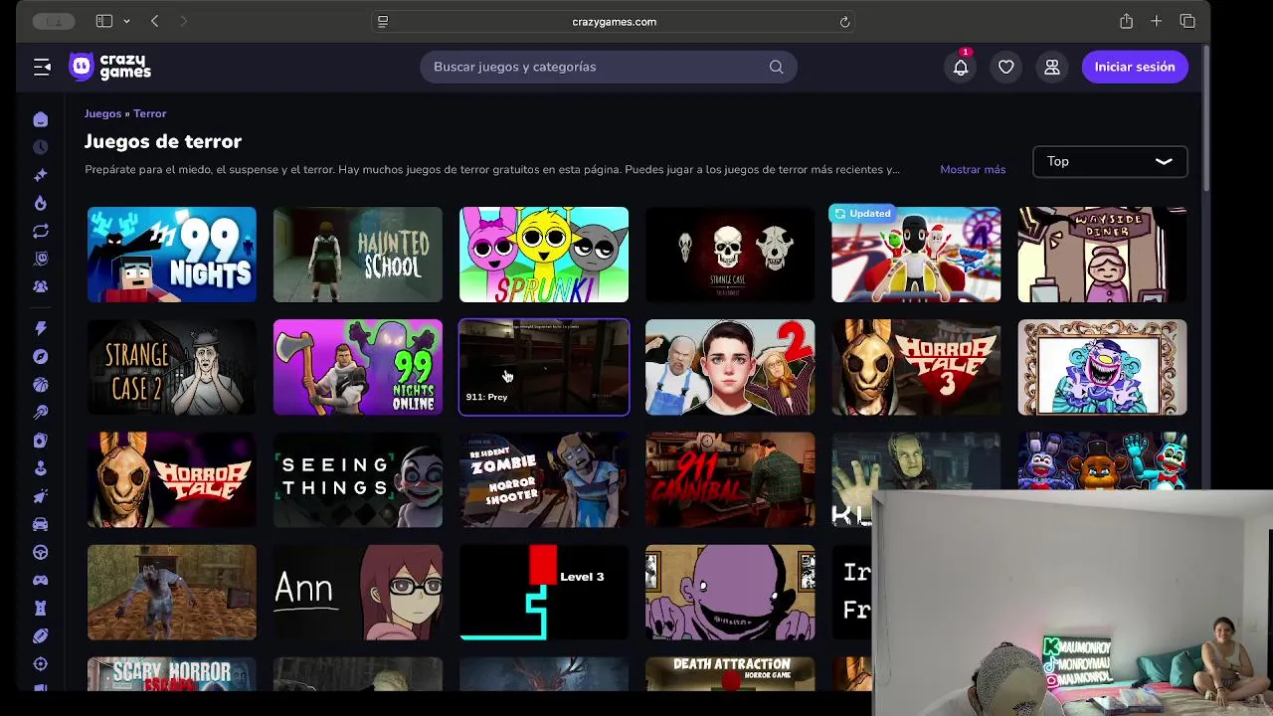Click the Safari reload page icon
This screenshot has width=1273, height=716.
(x=844, y=22)
